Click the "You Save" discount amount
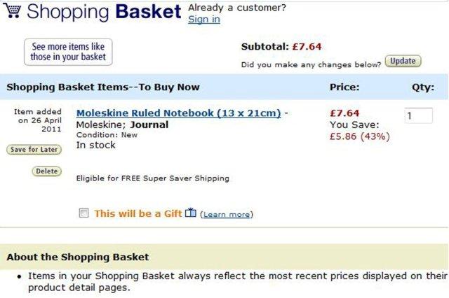449x298 pixels. point(359,136)
